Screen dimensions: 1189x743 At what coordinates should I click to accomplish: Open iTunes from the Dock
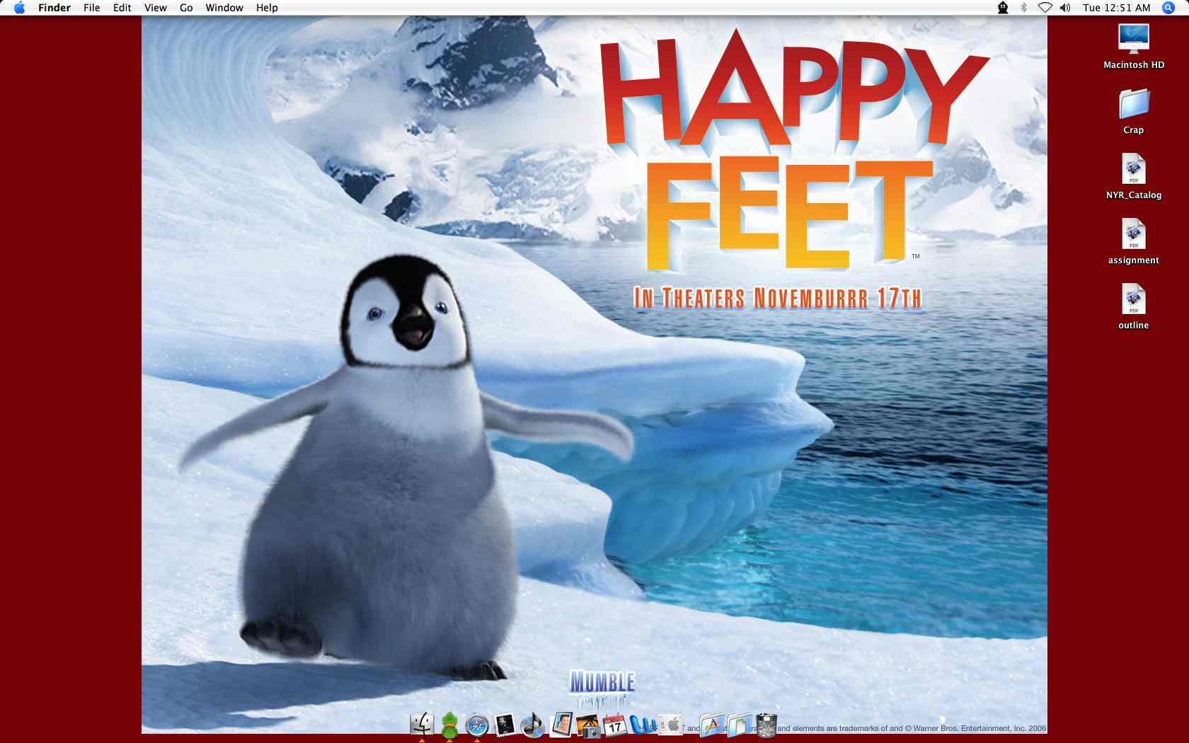pos(532,725)
